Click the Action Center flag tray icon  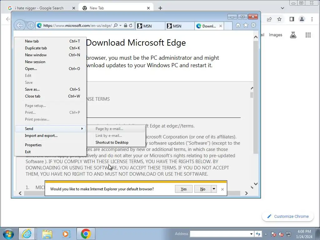coord(273,234)
